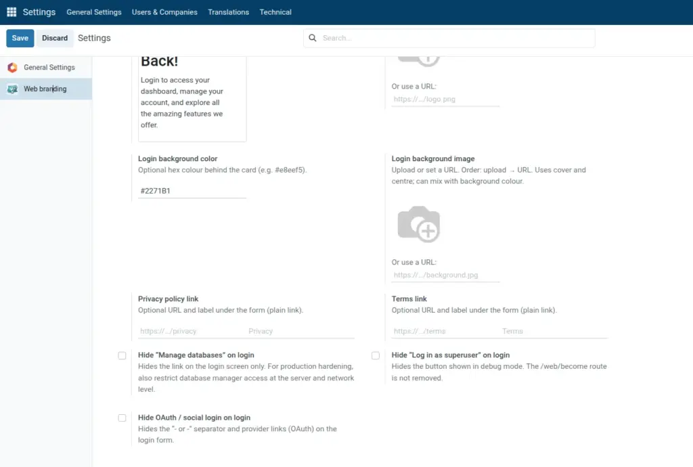Click the terms URL input field
The image size is (693, 467).
point(445,331)
